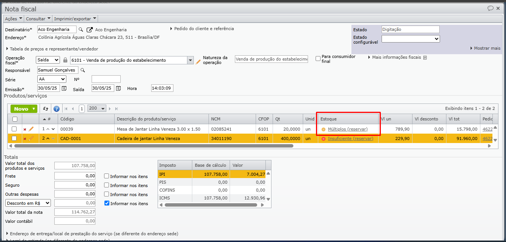Viewport: 506px width, 242px height.
Task: Open the Série AA dropdown
Action: (52, 79)
